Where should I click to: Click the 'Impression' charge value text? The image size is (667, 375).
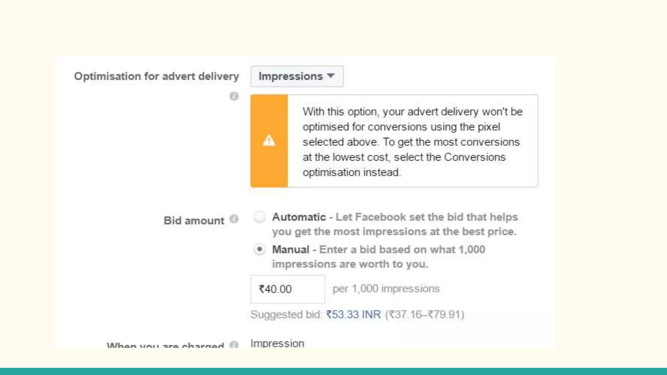click(x=277, y=343)
